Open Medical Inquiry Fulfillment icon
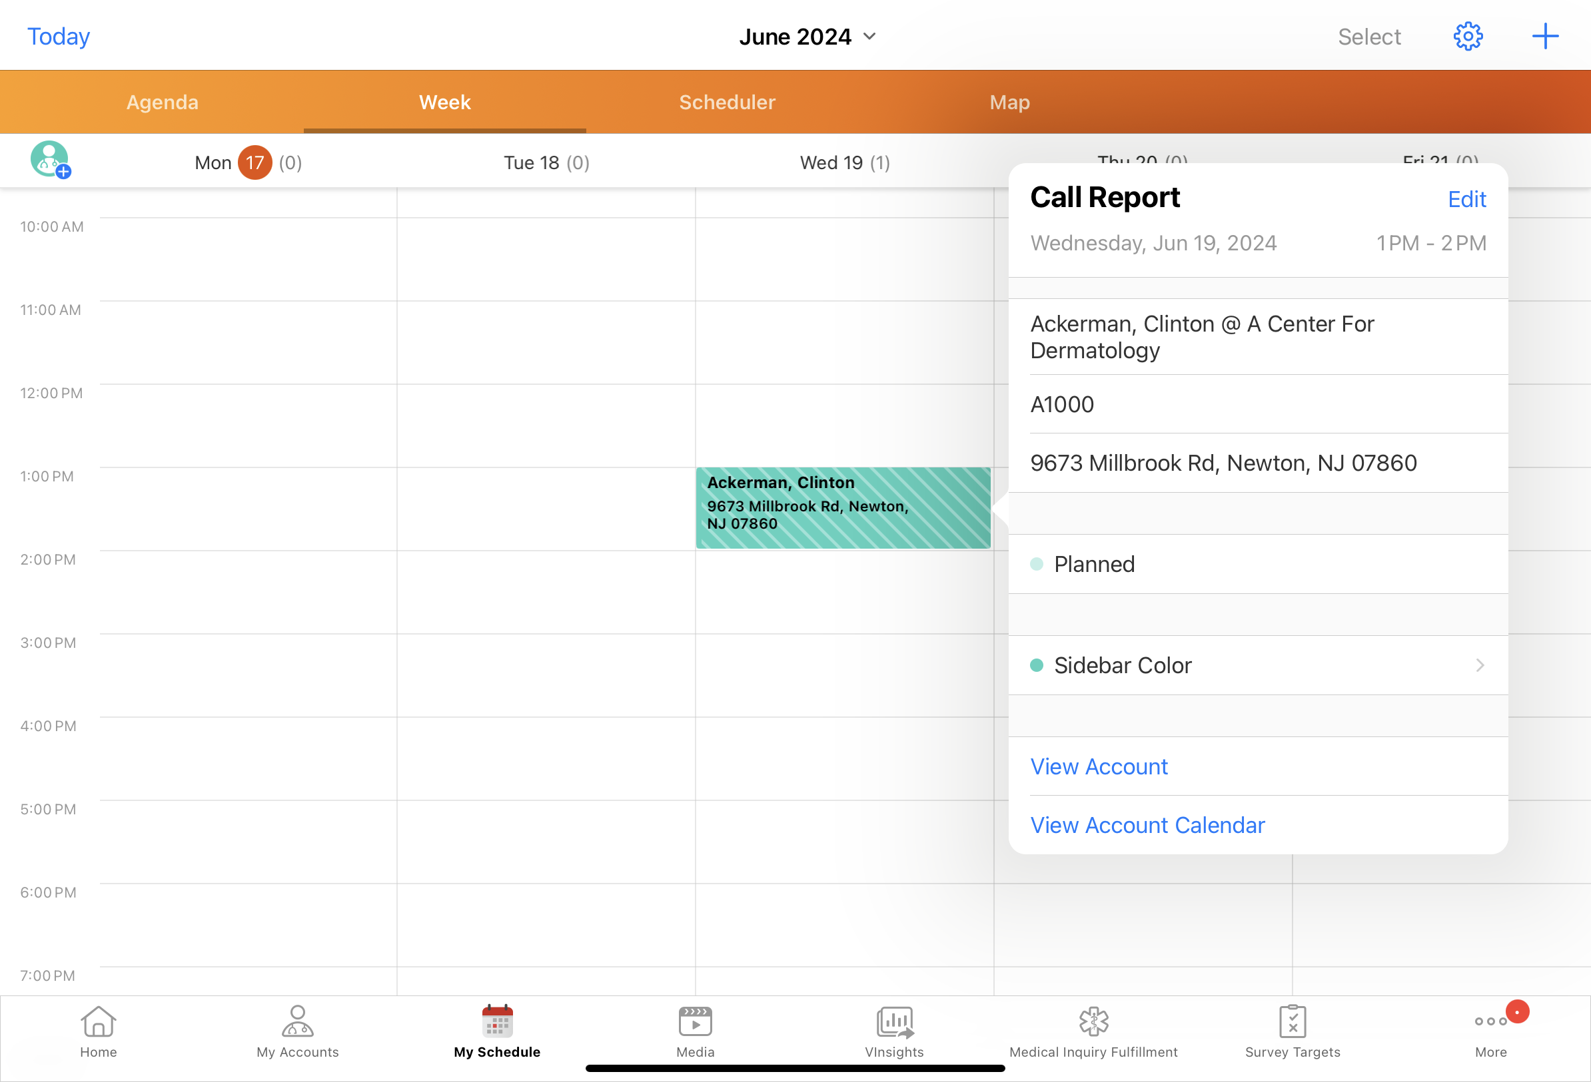 [x=1093, y=1023]
